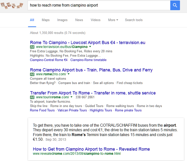Open the Rome To Ciampino Lowcost Airport Bus result
The height and width of the screenshot is (161, 187).
(x=88, y=42)
